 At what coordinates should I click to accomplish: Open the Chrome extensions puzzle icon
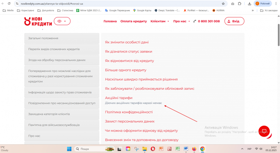[240, 4]
